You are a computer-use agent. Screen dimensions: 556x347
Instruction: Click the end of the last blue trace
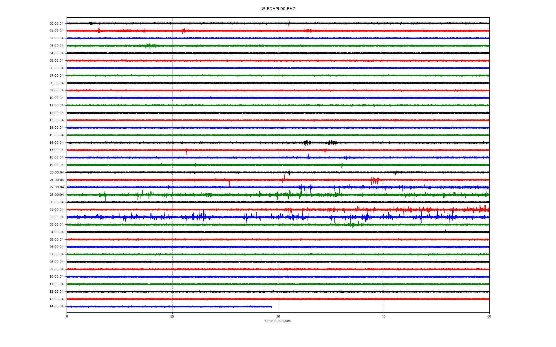coord(271,307)
